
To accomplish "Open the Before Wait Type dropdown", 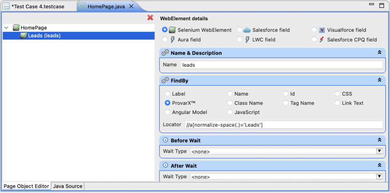I will coord(379,151).
